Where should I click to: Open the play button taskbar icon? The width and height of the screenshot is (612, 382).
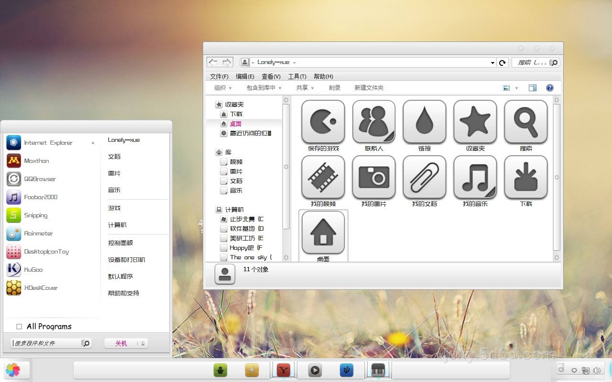[x=315, y=370]
